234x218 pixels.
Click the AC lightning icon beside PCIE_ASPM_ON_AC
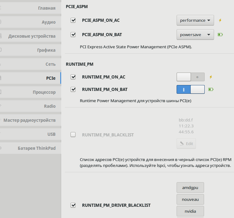tap(220, 20)
